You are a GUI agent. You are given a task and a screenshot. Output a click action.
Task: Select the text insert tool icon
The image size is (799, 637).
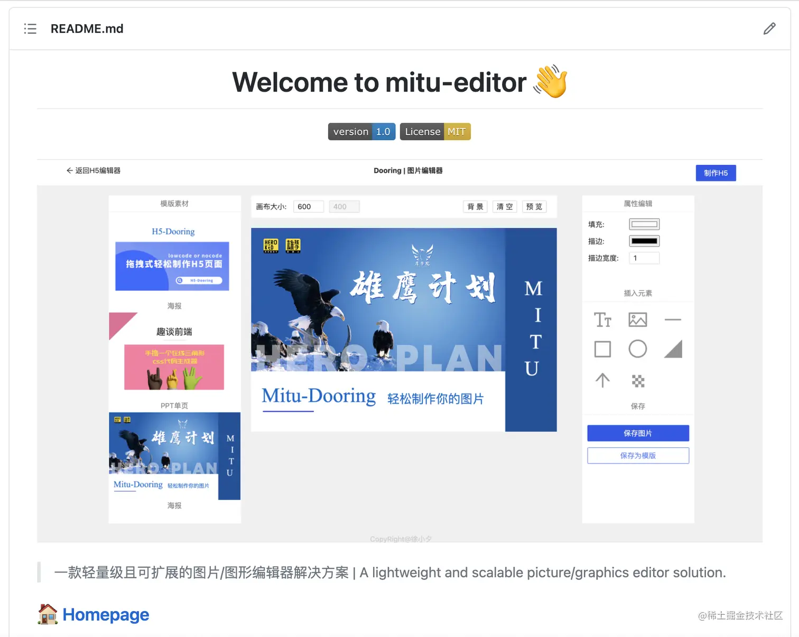coord(602,320)
